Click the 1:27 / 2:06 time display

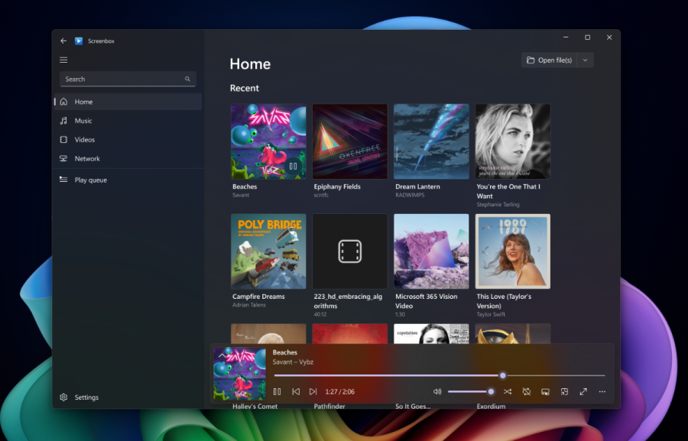[x=339, y=391]
